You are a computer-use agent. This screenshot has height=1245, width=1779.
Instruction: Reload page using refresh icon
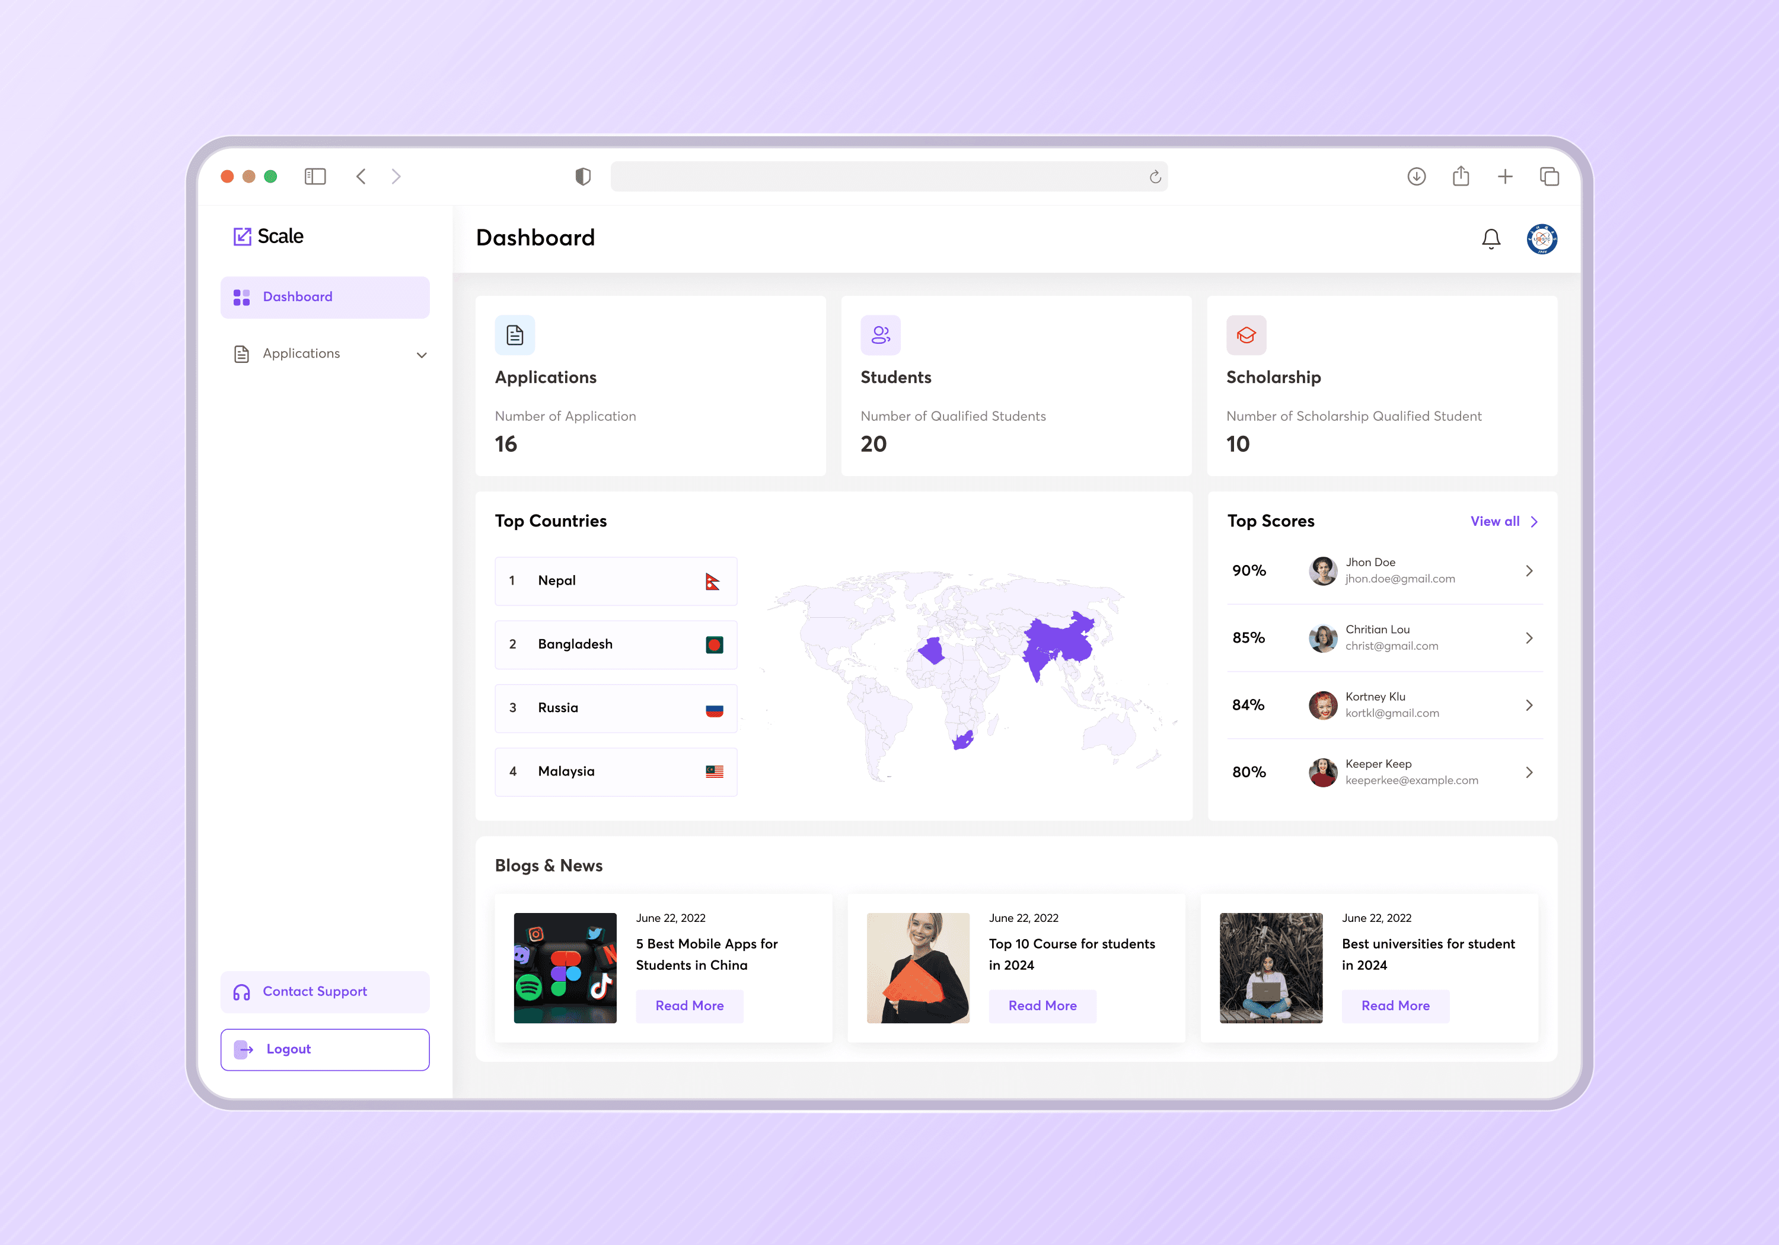coord(1155,177)
